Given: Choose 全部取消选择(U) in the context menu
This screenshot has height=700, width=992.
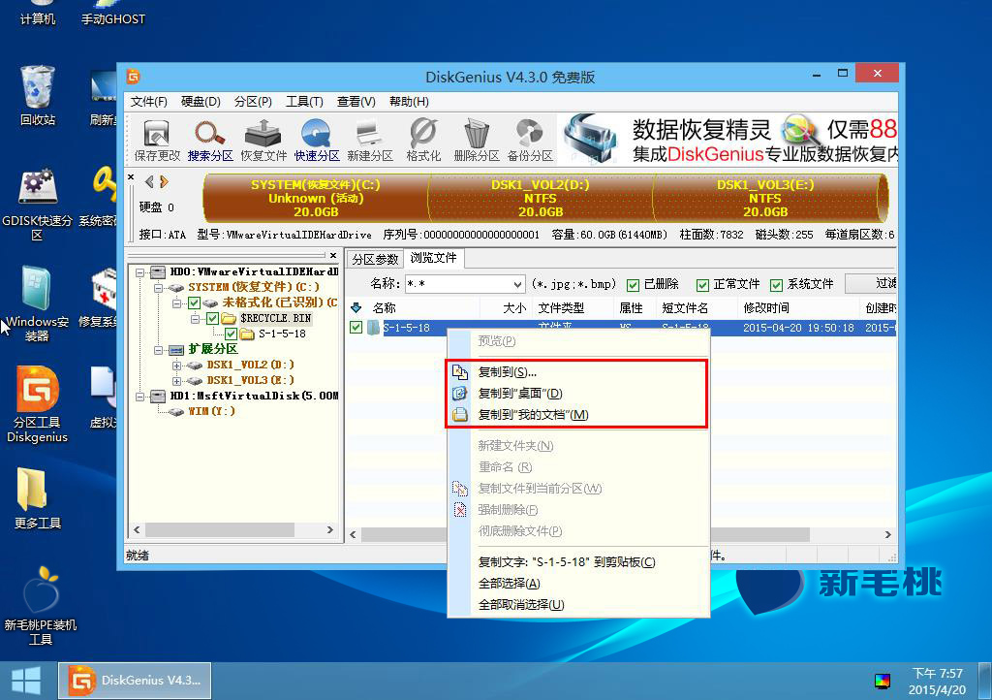Looking at the screenshot, I should pos(521,604).
